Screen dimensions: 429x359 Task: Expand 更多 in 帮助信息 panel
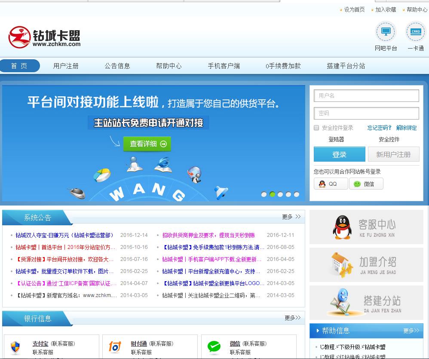click(411, 331)
